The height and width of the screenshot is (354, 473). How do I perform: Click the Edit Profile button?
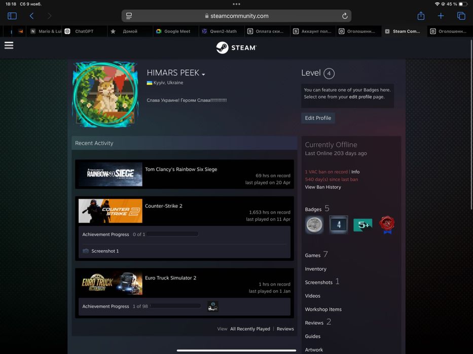(x=318, y=118)
